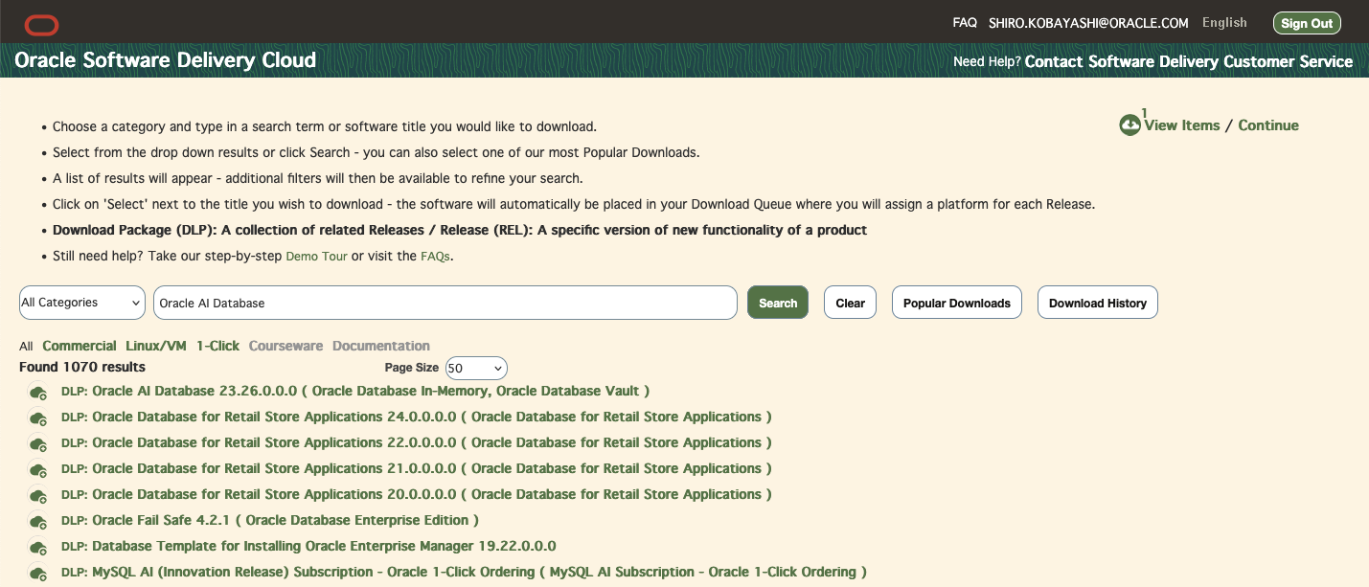This screenshot has width=1369, height=587.
Task: Click the Clear button
Action: (x=850, y=303)
